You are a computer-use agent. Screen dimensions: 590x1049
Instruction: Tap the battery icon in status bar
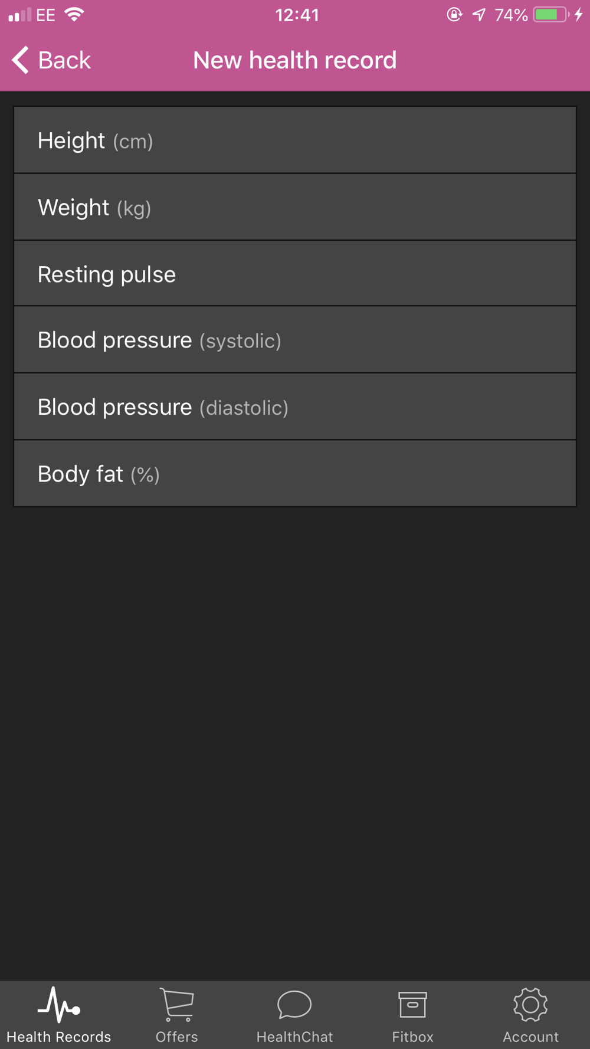551,15
